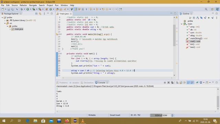Expand the JRE System Library node
This screenshot has width=220, height=124.
point(5,20)
